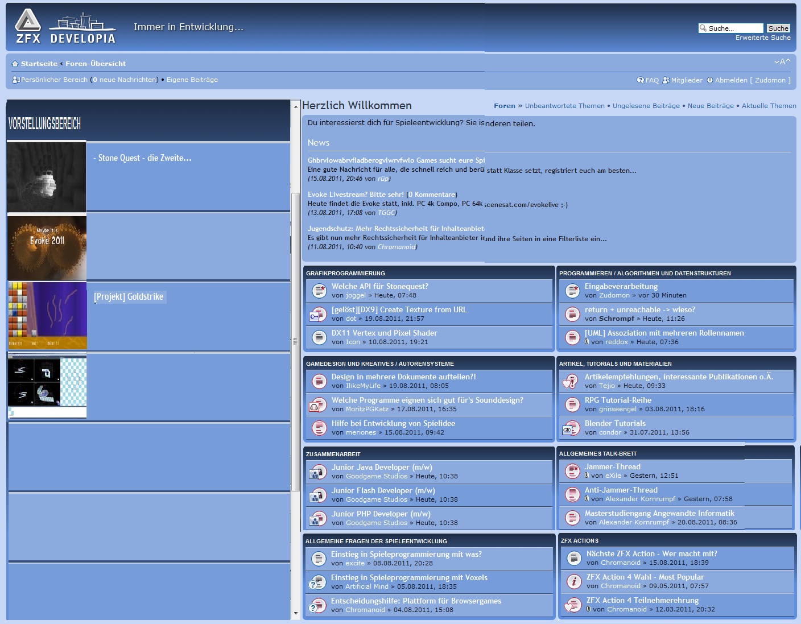Open the Evoke 2011 thumbnail
Viewport: 801px width, 624px height.
[x=47, y=248]
